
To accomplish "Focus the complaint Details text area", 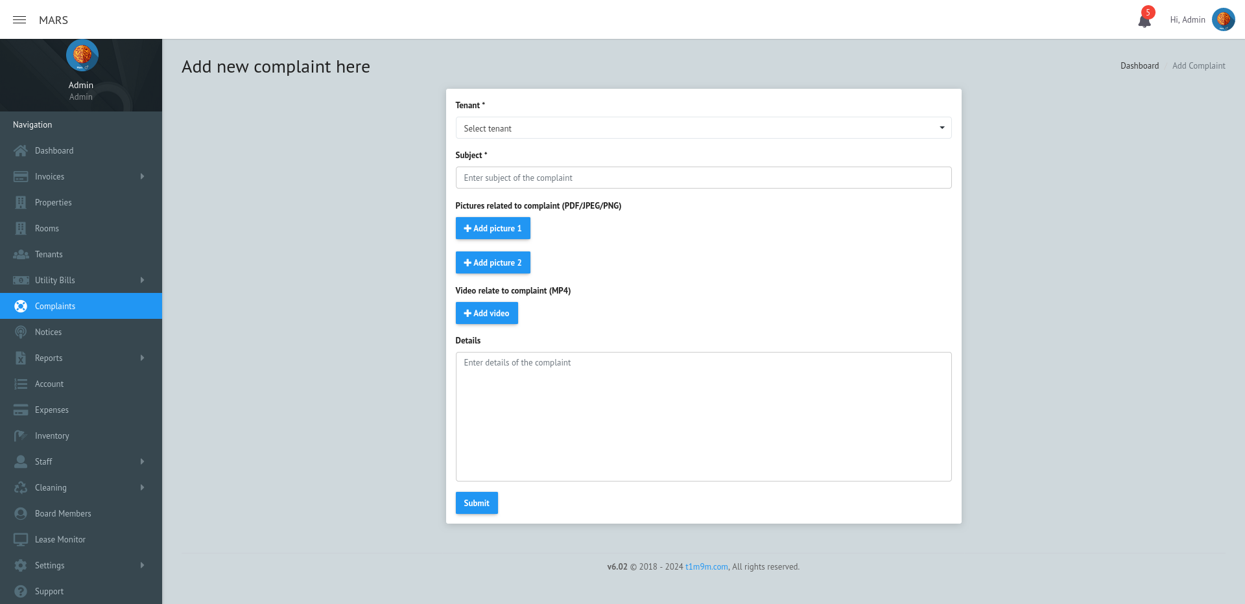I will click(x=704, y=417).
